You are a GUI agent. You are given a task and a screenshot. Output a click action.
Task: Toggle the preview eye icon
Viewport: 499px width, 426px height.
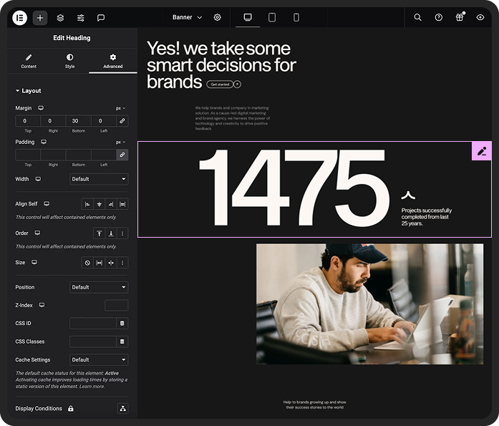click(x=480, y=17)
